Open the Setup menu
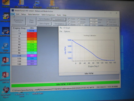134x101 pixels. pyautogui.click(x=23, y=14)
